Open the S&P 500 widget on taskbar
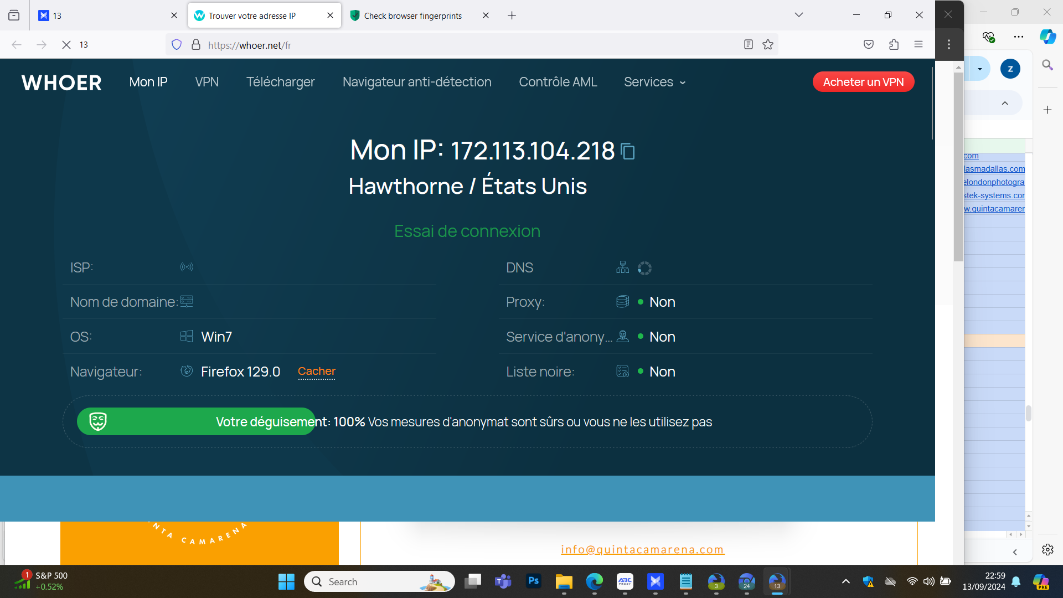Image resolution: width=1063 pixels, height=598 pixels. 40,581
